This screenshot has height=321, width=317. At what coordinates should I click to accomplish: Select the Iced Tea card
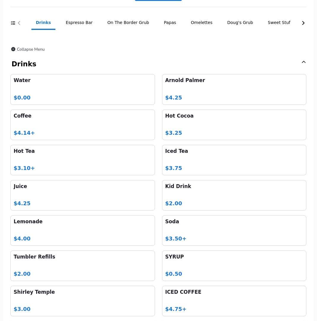(234, 160)
